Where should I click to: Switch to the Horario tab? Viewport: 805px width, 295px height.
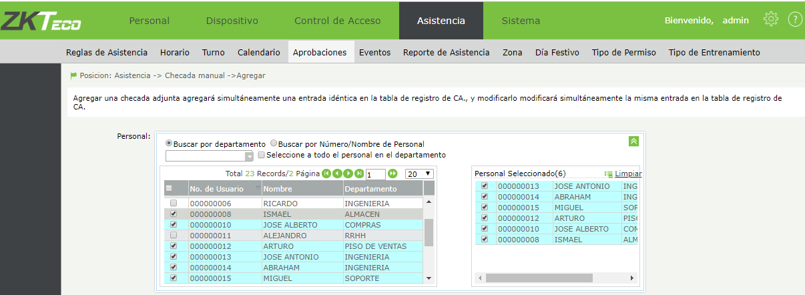pos(175,52)
